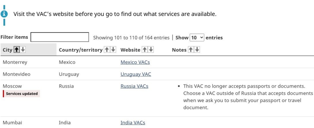Sort Country/territory column descending
This screenshot has width=314, height=128.
113,50
